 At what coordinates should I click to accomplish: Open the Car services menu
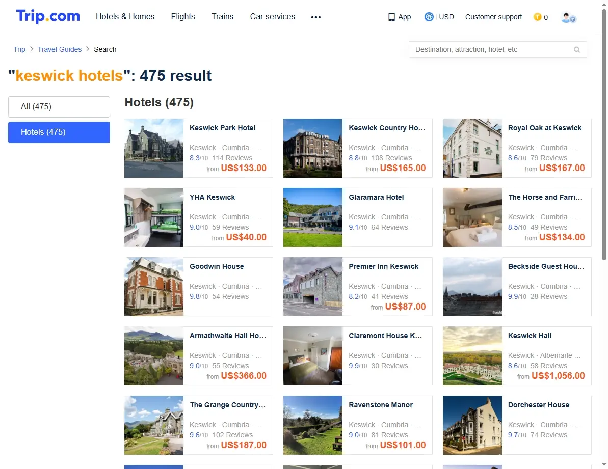273,17
